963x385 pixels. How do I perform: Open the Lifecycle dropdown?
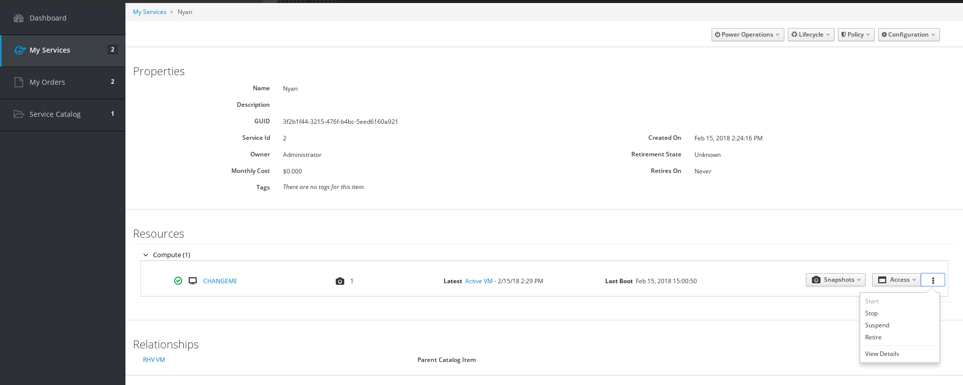(810, 35)
